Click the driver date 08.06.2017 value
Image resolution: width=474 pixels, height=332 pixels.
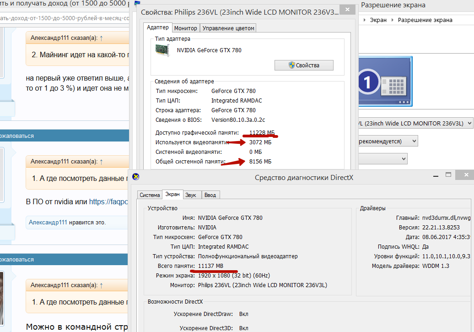(x=447, y=237)
